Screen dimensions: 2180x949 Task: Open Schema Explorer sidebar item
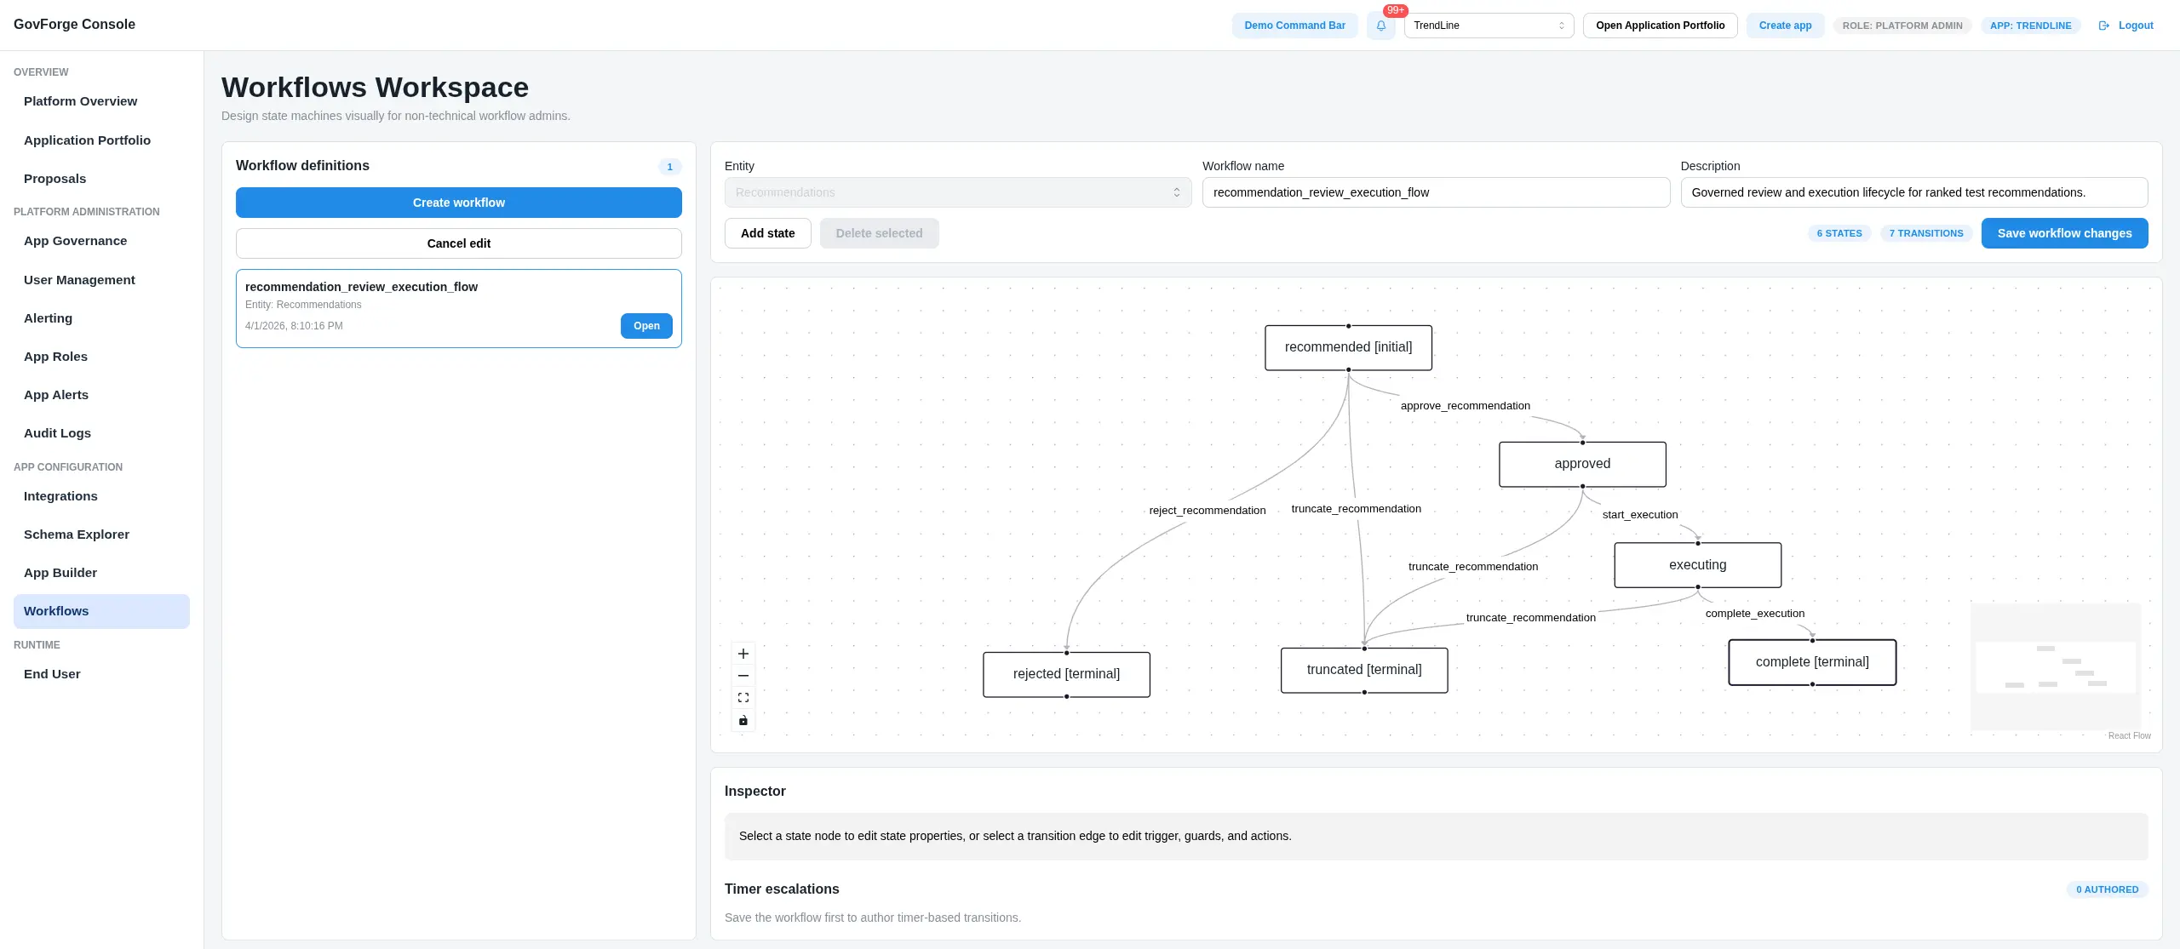[x=101, y=535]
